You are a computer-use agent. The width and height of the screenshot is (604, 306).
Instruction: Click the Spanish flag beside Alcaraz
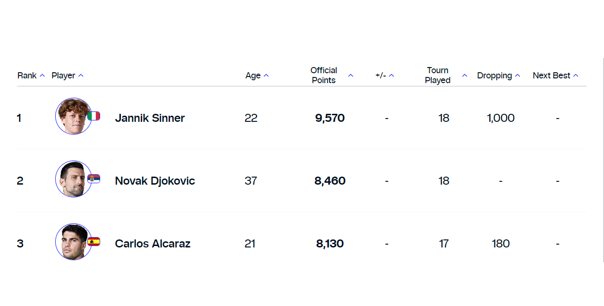coord(94,241)
